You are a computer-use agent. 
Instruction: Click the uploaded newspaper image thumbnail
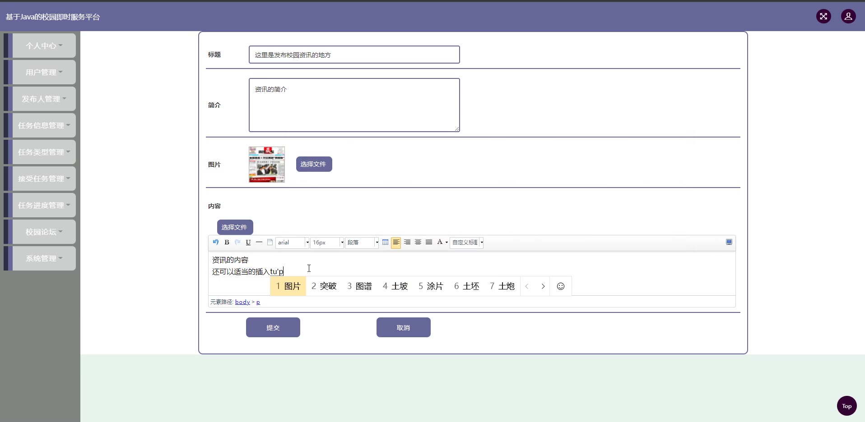267,165
